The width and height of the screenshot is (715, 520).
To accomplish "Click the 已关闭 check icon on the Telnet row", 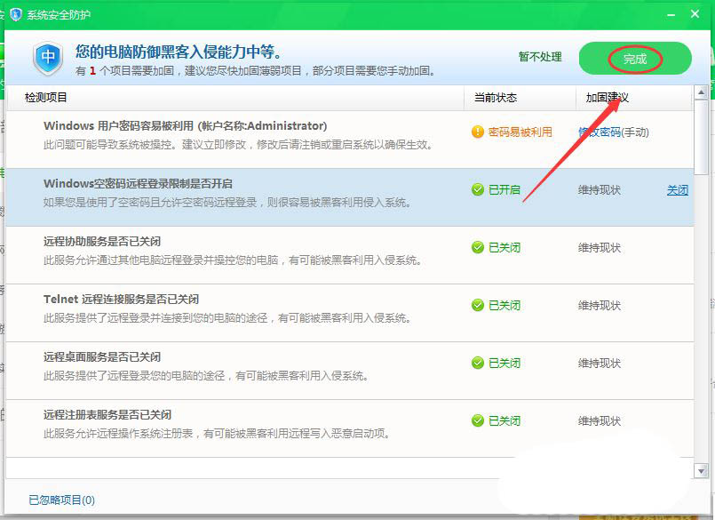I will 476,304.
